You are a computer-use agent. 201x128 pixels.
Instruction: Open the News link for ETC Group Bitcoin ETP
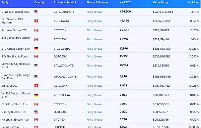point(99,49)
